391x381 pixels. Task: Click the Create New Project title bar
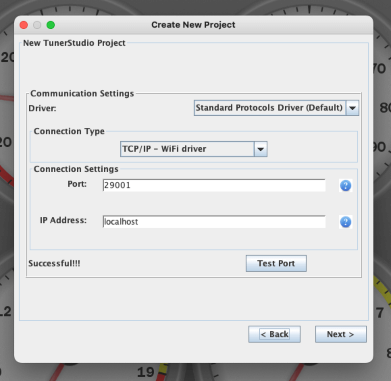(x=193, y=25)
